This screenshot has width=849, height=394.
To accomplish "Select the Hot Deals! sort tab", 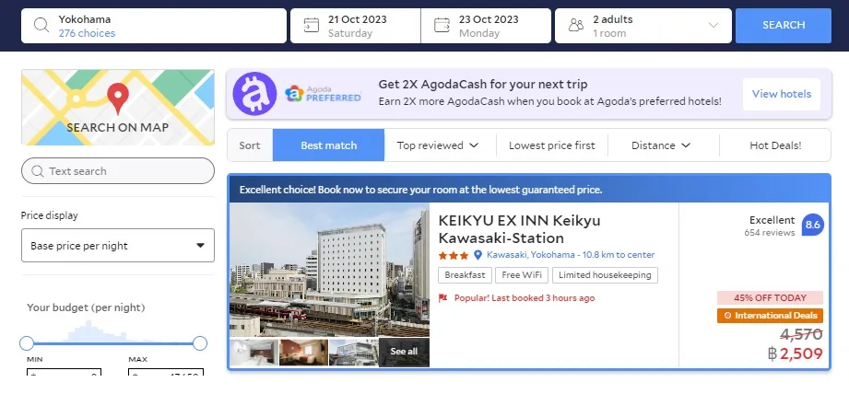I will (x=775, y=145).
